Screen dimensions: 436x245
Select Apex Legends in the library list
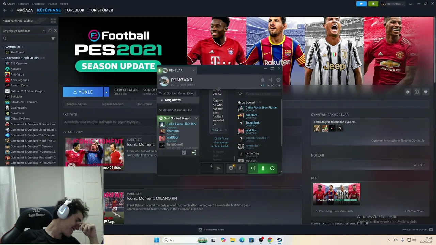(x=19, y=80)
